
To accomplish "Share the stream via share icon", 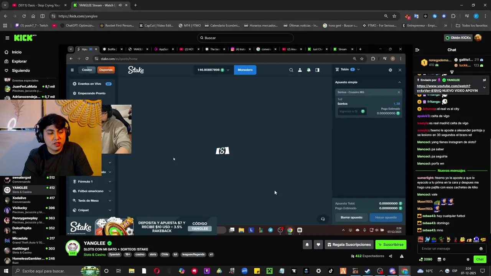I will tap(390, 256).
